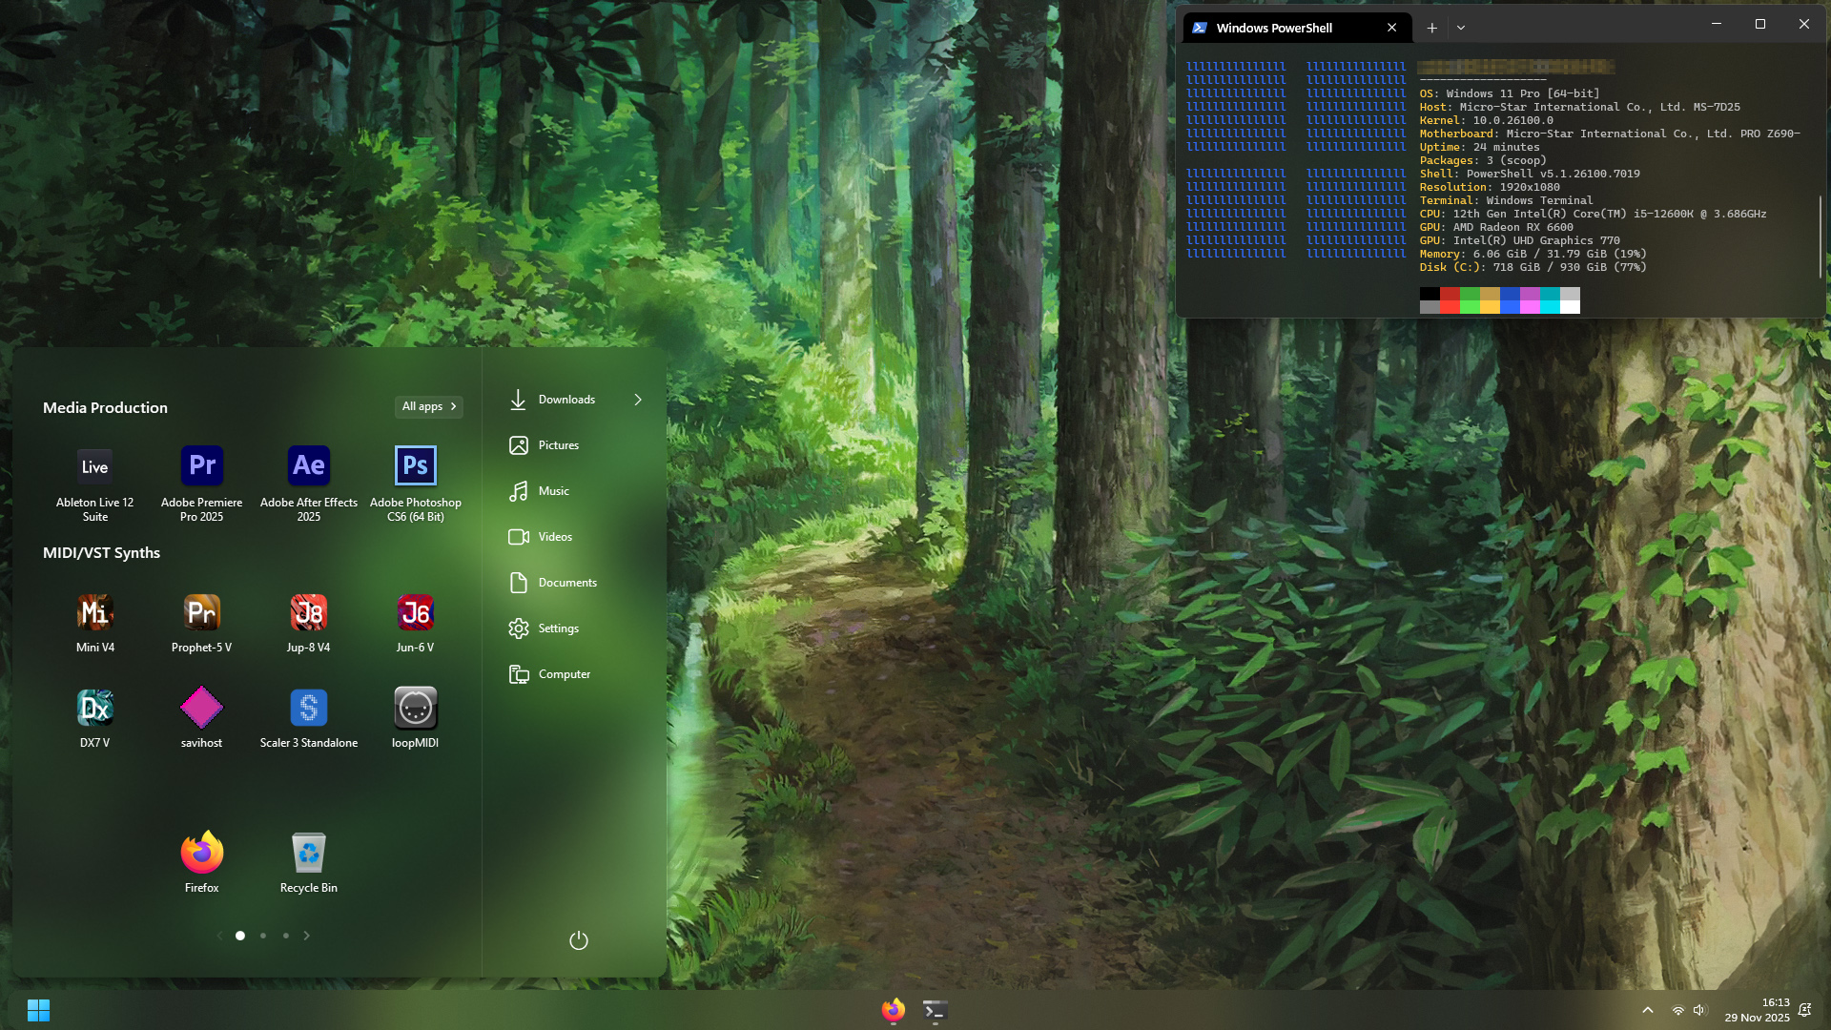
Task: Click the red color block in terminal
Action: [x=1450, y=295]
